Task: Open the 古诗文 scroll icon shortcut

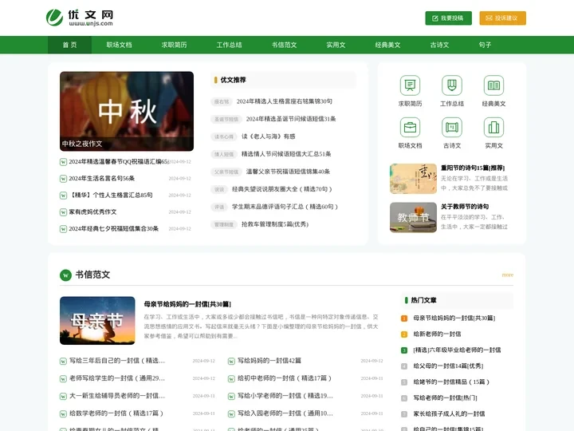Action: click(452, 127)
